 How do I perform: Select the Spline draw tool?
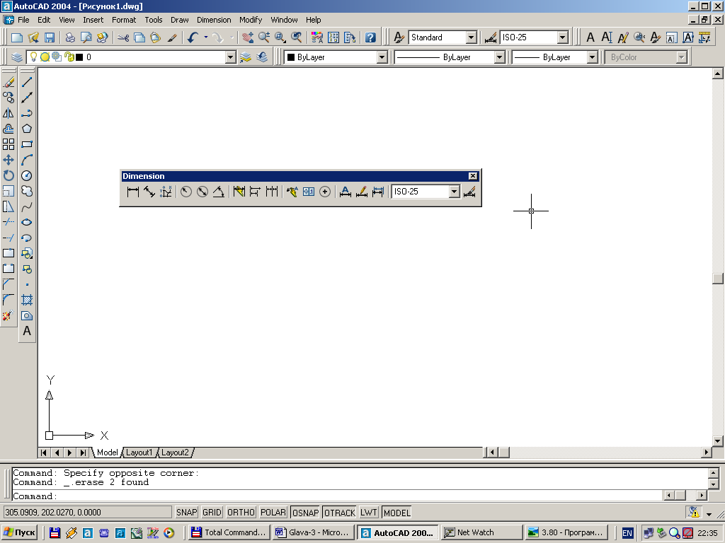pyautogui.click(x=27, y=207)
